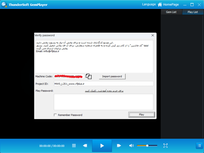Toggle fullscreen mode icon
Viewport: 204px width, 153px height.
click(x=165, y=146)
